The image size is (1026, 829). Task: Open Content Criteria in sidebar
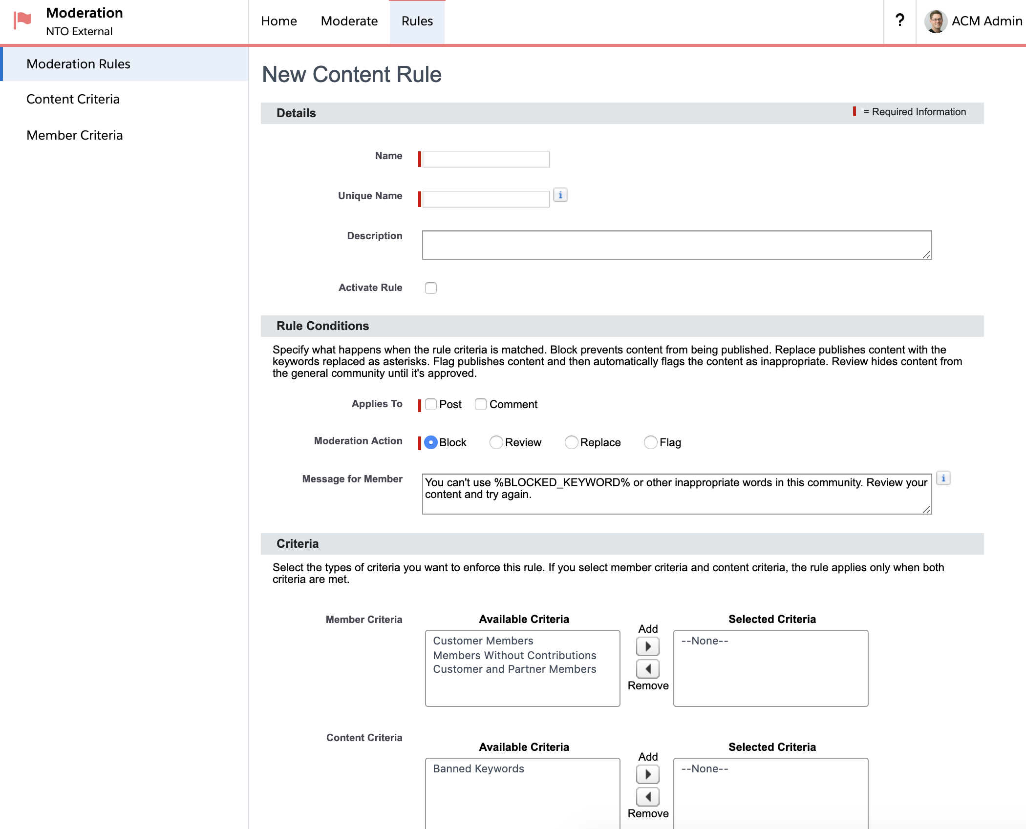(x=73, y=99)
